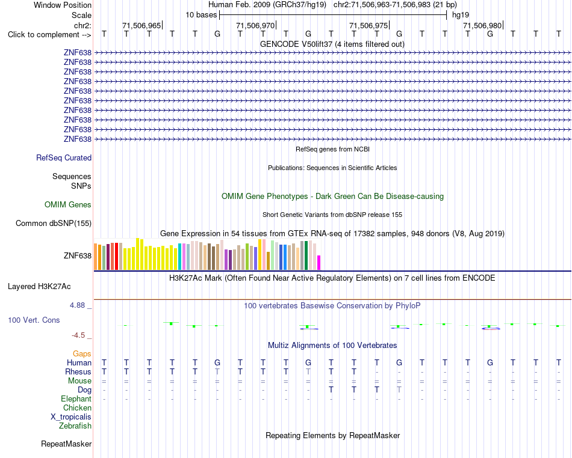Open the 'RefSeq Curated' track label
This screenshot has height=458, width=572.
(64, 157)
